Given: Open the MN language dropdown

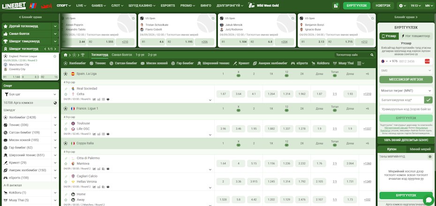Looking at the screenshot, I should 429,6.
